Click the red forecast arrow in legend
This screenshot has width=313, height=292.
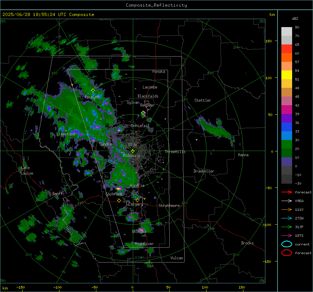coord(287,192)
